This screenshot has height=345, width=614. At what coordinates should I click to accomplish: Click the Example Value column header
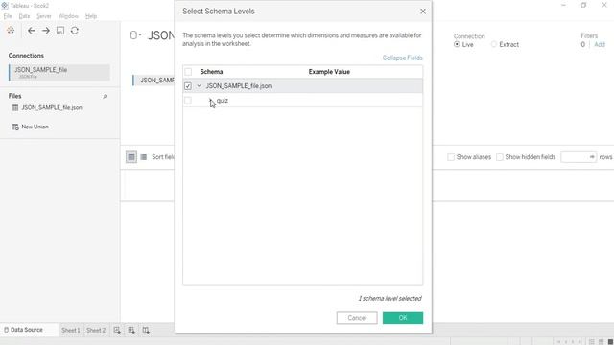tap(329, 72)
